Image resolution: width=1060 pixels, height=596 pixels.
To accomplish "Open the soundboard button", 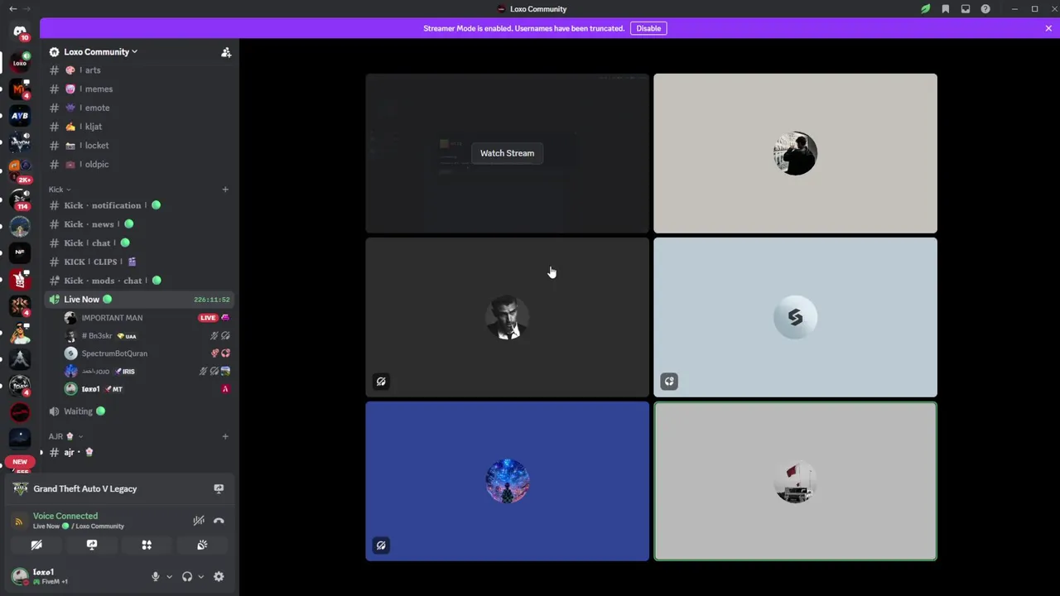I will [202, 545].
